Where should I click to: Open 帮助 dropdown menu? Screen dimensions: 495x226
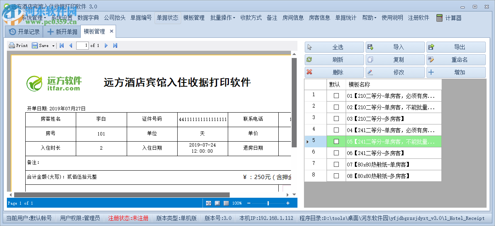tap(369, 18)
